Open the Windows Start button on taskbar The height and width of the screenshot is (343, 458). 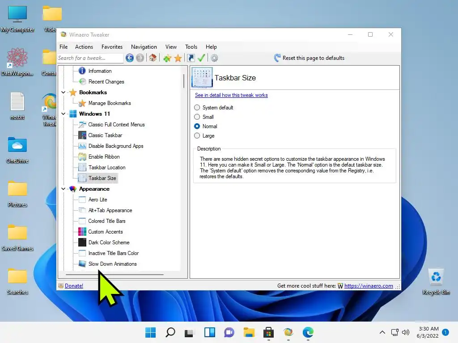coord(150,332)
